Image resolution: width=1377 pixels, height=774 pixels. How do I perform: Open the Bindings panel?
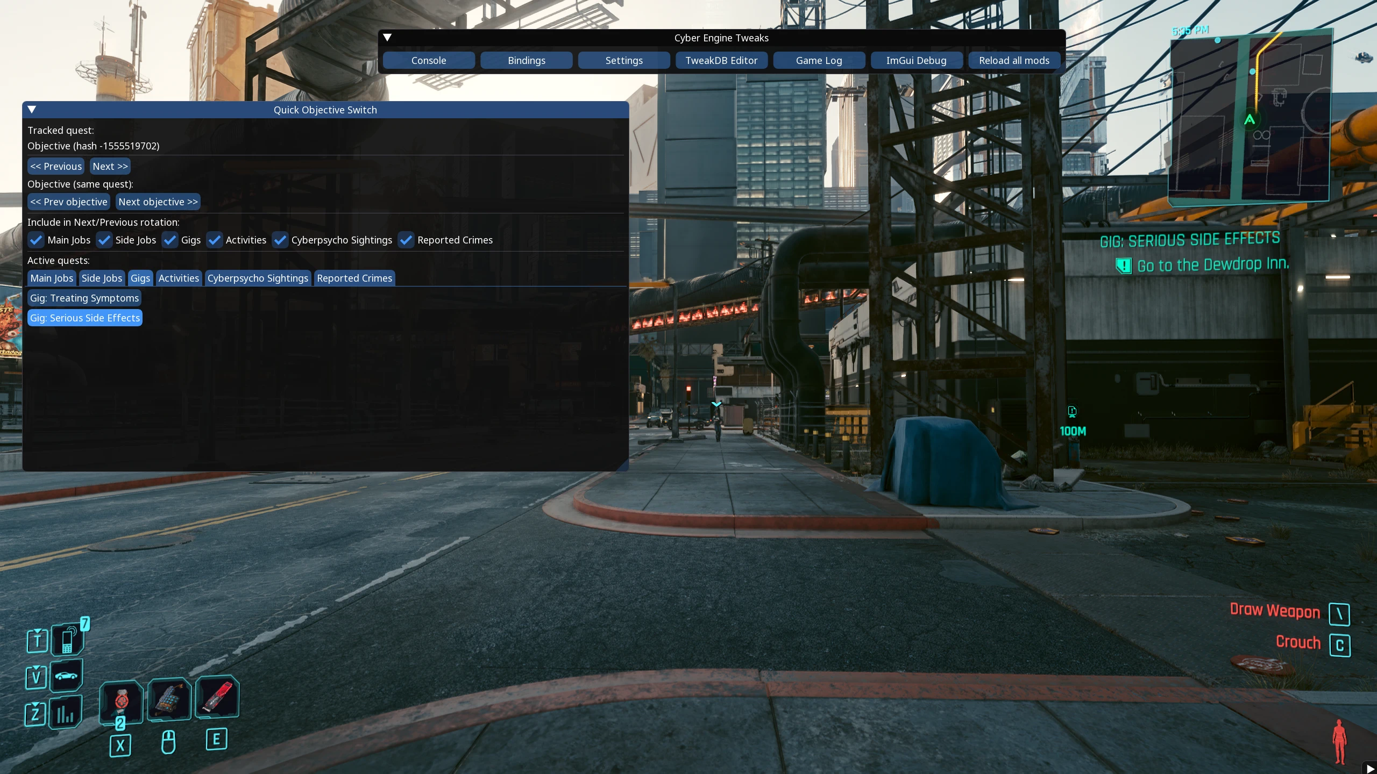[x=527, y=60]
